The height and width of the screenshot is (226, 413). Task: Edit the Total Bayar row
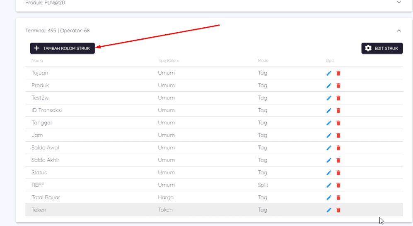(x=329, y=197)
